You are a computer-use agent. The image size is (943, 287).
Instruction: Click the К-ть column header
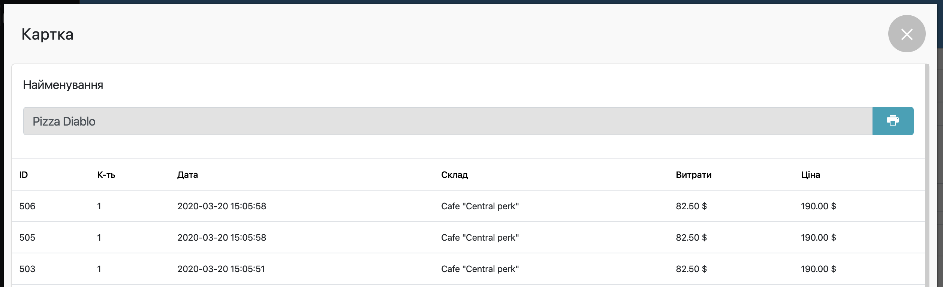click(x=106, y=175)
